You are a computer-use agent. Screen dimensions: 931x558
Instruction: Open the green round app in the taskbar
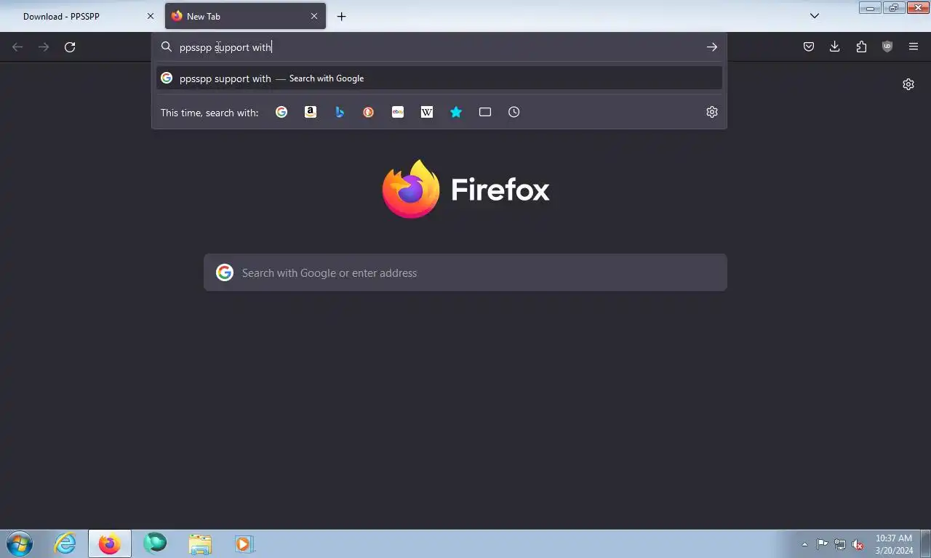[x=155, y=543]
